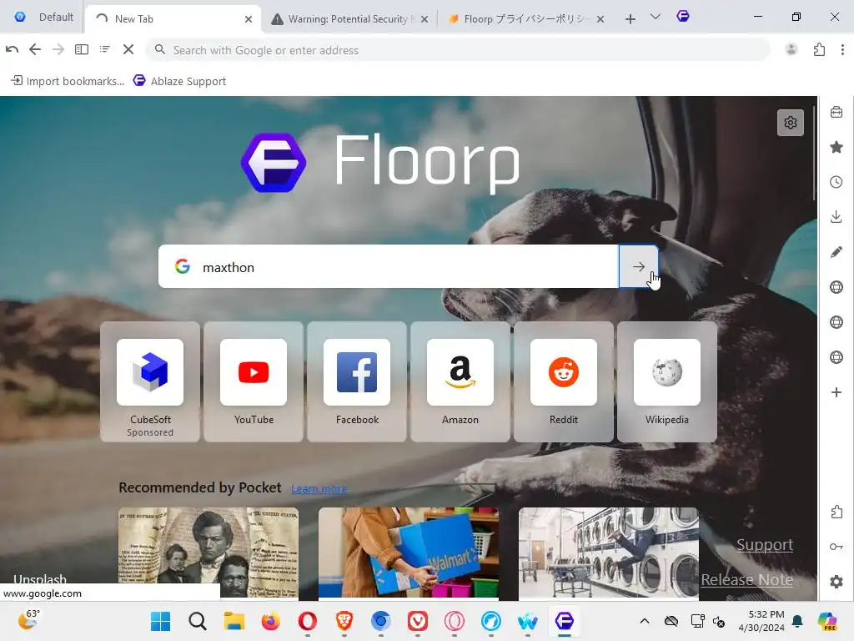854x641 pixels.
Task: Open the Pocket story with Walmart box
Action: coord(409,553)
